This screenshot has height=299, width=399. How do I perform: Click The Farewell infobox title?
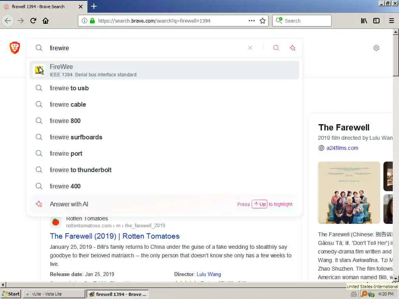click(344, 127)
